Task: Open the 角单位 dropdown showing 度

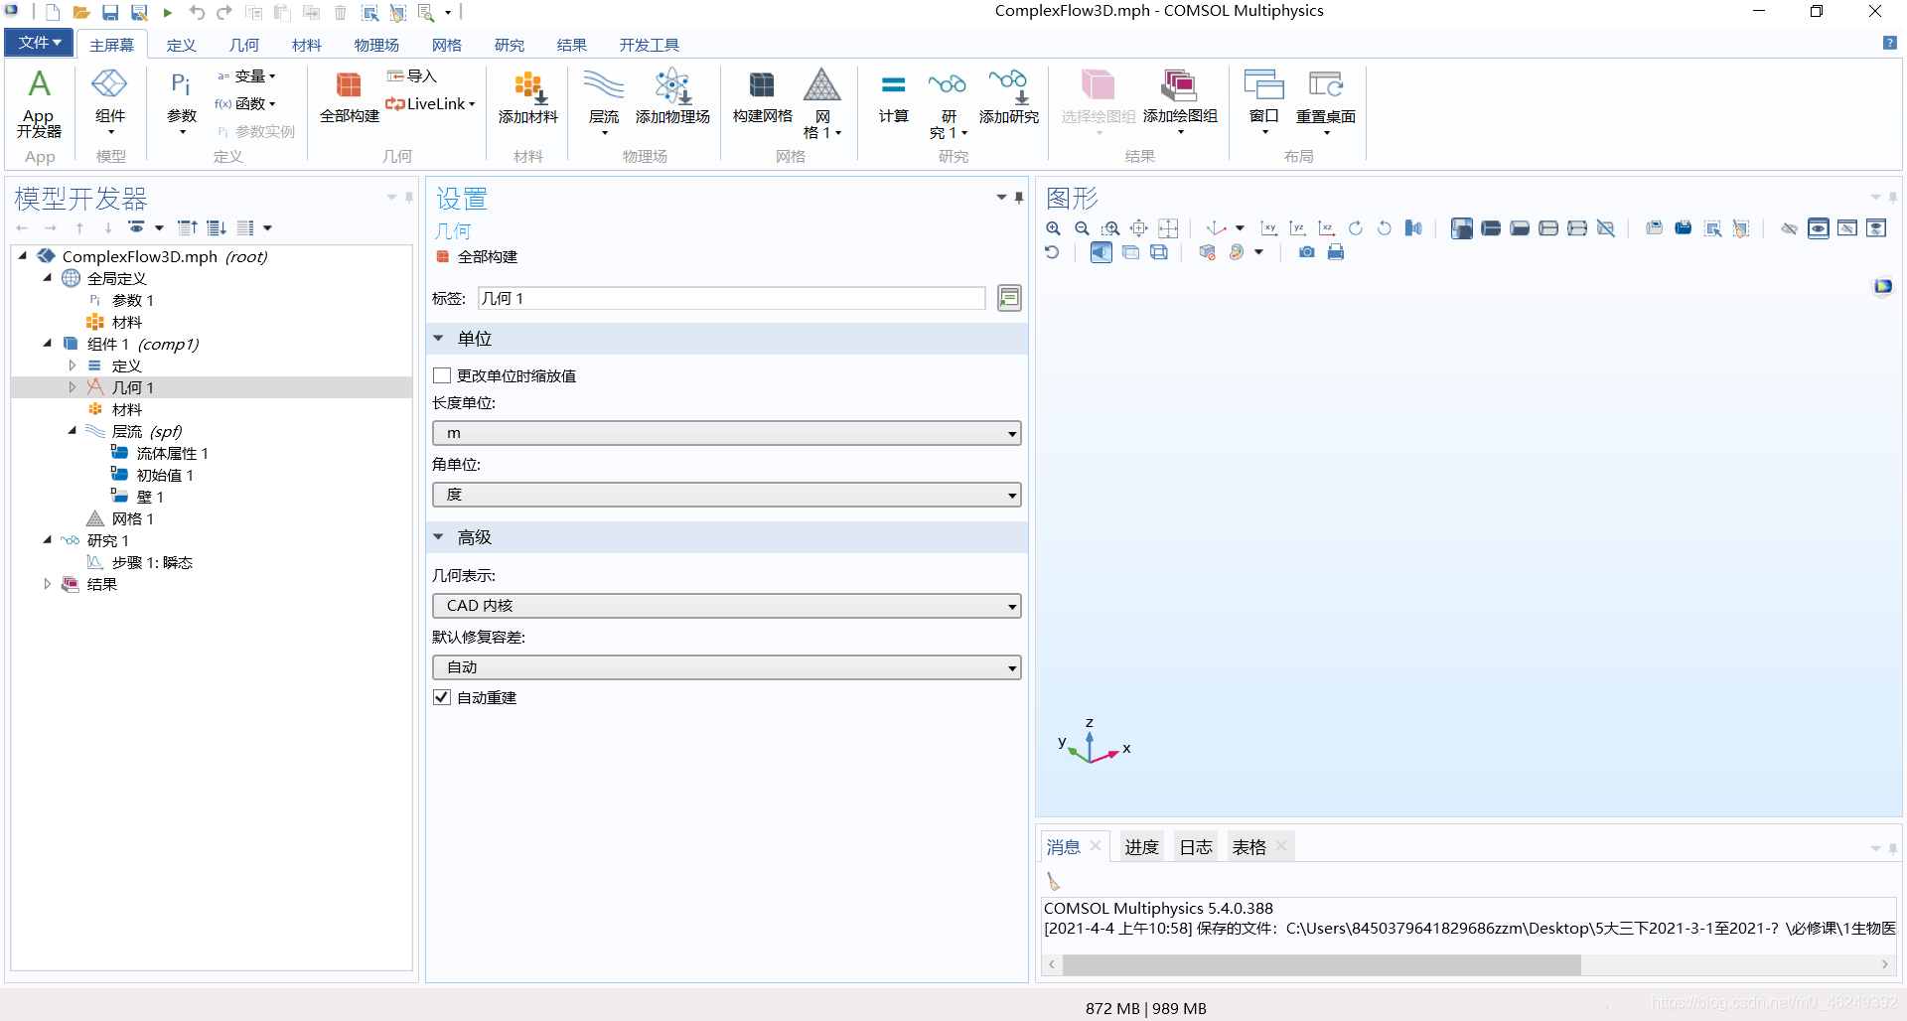Action: (726, 495)
